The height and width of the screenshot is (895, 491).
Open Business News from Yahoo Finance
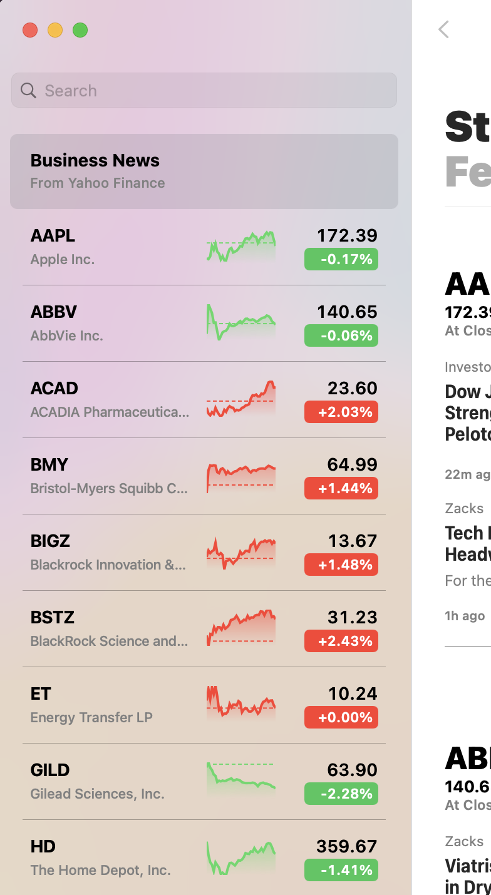[x=204, y=171]
